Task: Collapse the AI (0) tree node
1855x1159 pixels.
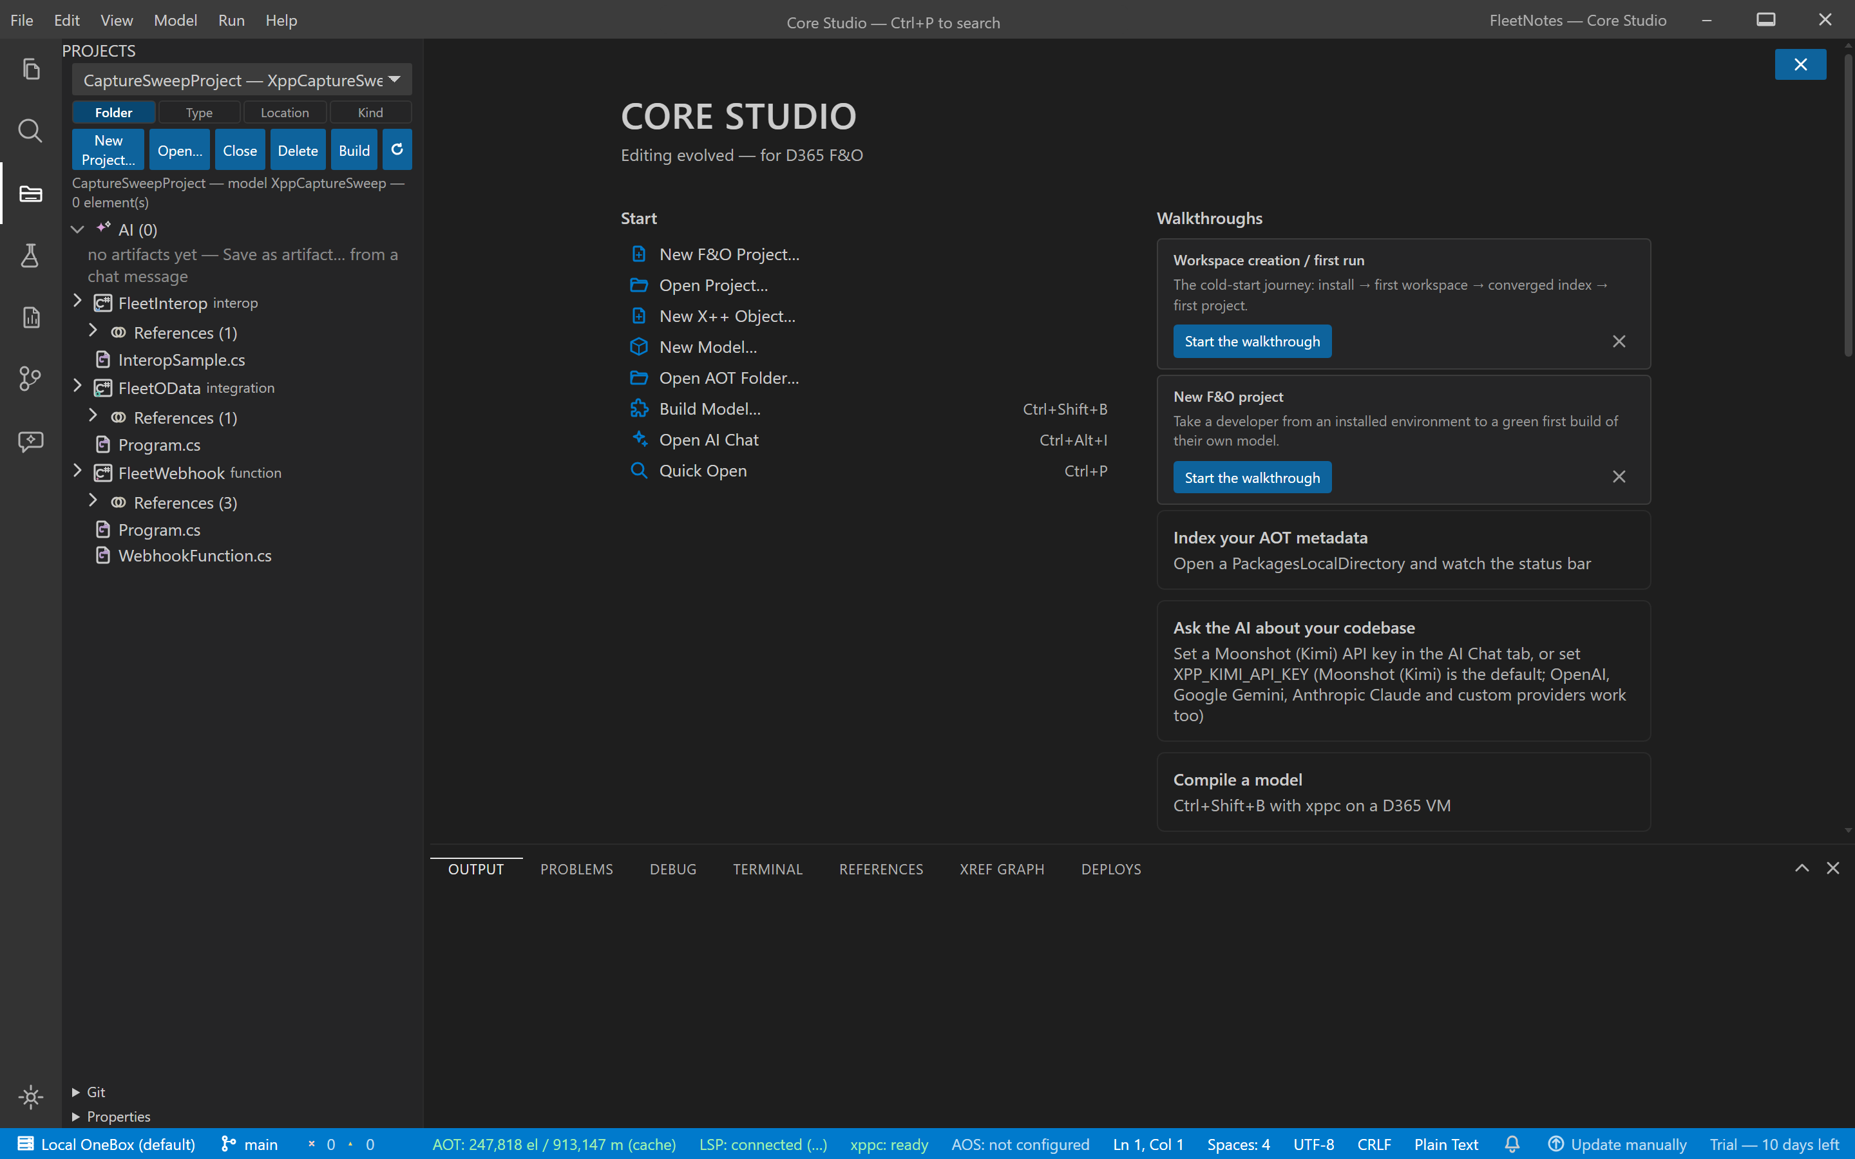Action: pos(77,229)
